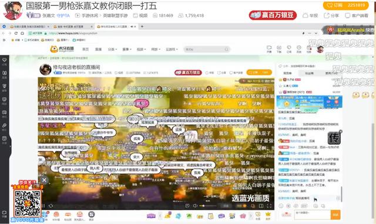Click the search magnifier icon in Huya search bar

[x=226, y=49]
